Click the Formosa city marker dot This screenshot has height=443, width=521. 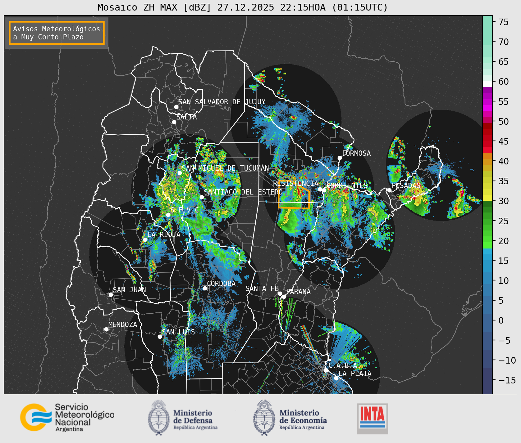(340, 158)
